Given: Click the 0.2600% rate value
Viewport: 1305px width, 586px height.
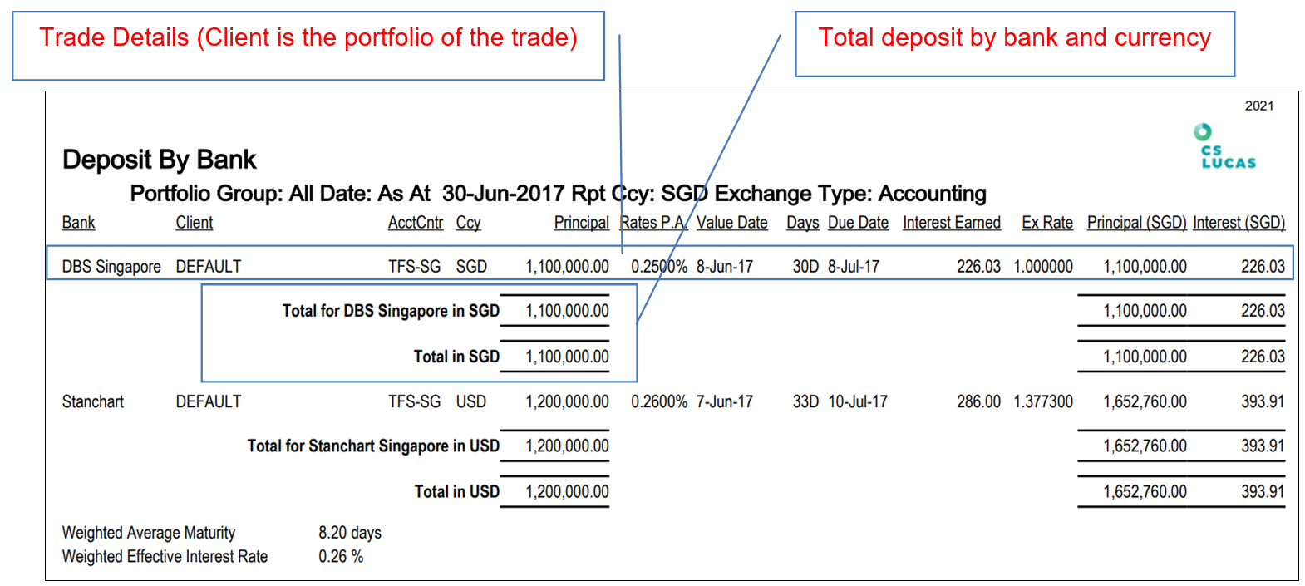Looking at the screenshot, I should coord(659,401).
